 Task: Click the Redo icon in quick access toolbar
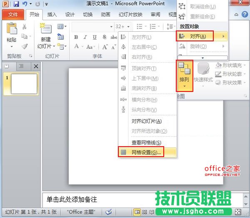click(37, 4)
